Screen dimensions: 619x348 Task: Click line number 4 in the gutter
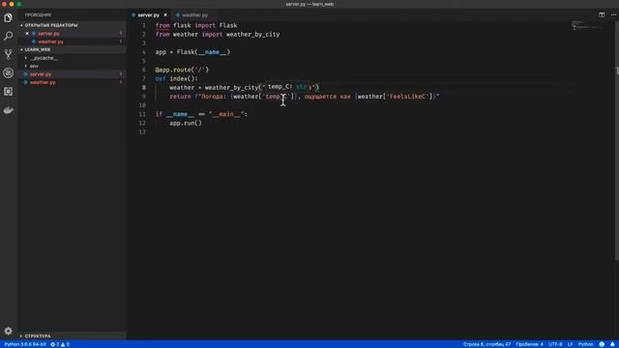pos(144,52)
